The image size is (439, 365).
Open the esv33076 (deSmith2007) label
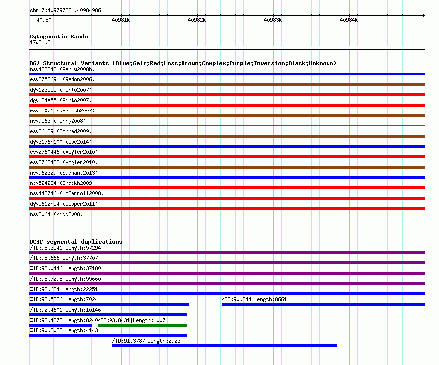(x=62, y=110)
